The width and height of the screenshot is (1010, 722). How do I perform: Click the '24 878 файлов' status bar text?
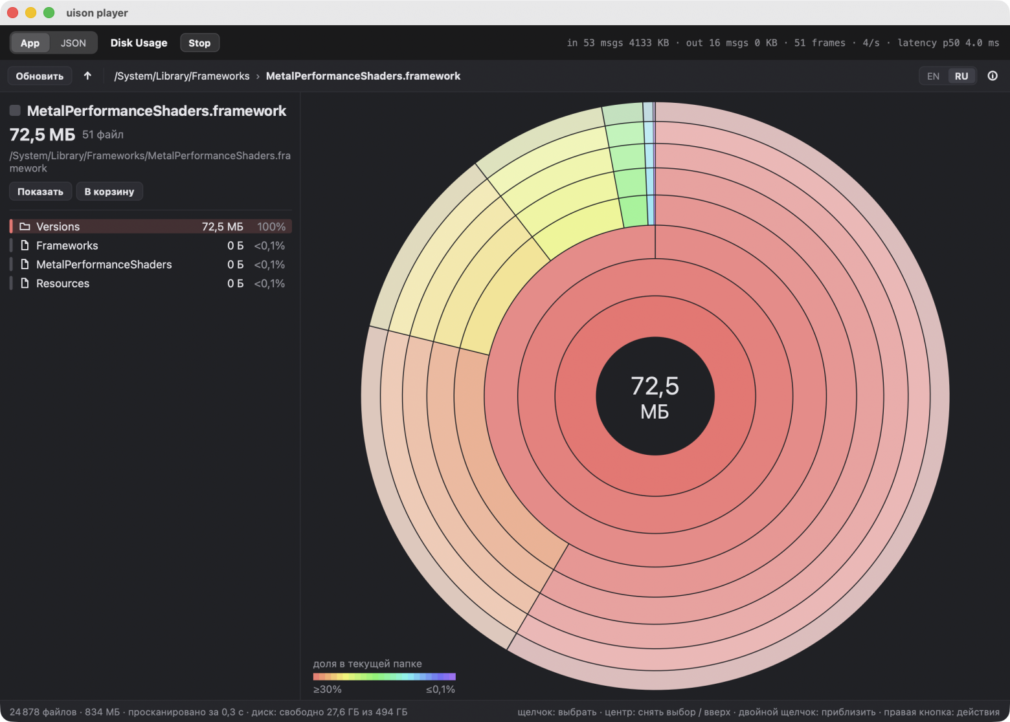pos(43,712)
